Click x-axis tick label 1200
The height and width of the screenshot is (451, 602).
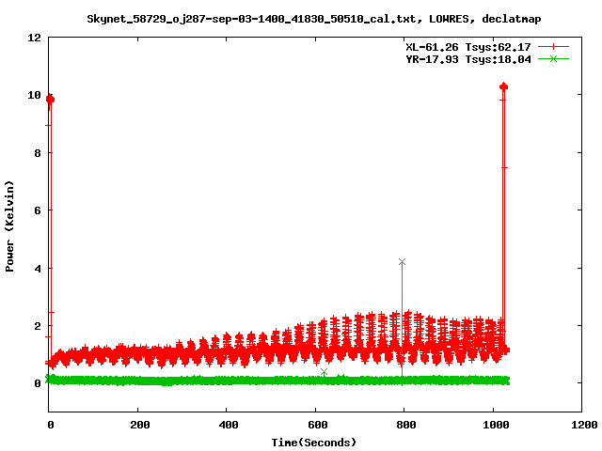point(584,425)
